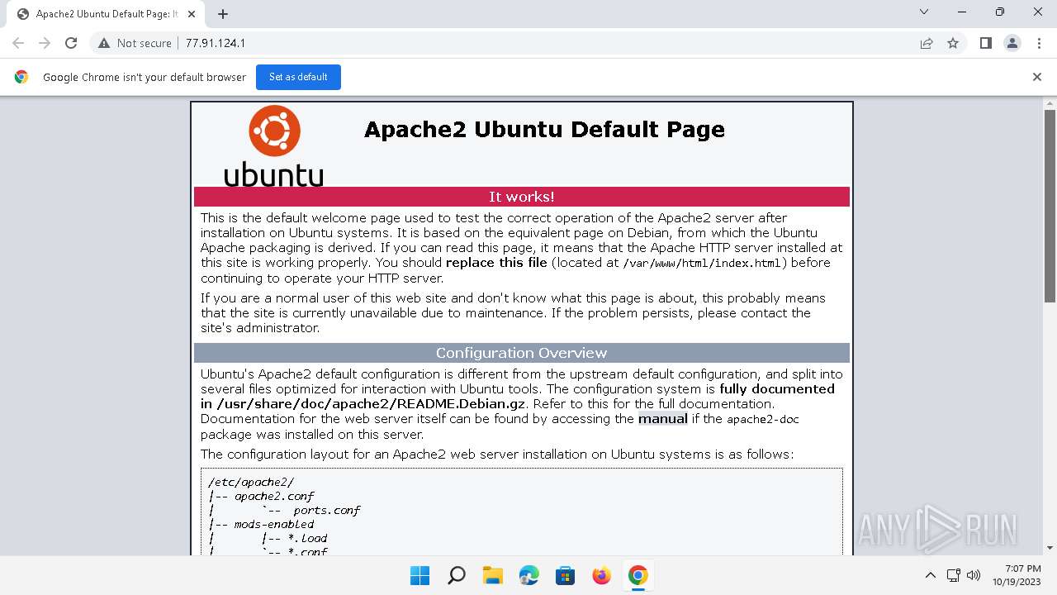Click the apache2-doc package name

coord(763,420)
